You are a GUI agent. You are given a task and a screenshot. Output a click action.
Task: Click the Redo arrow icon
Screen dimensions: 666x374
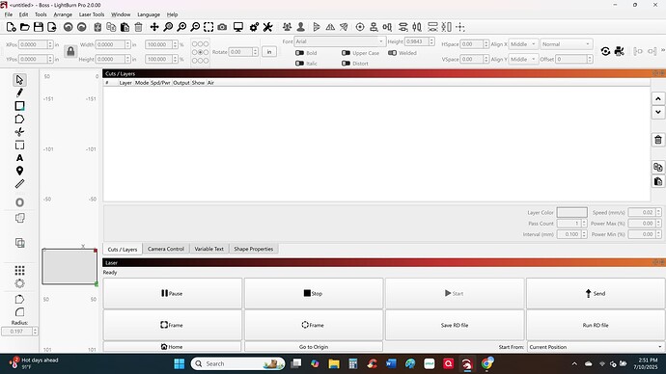tap(81, 27)
